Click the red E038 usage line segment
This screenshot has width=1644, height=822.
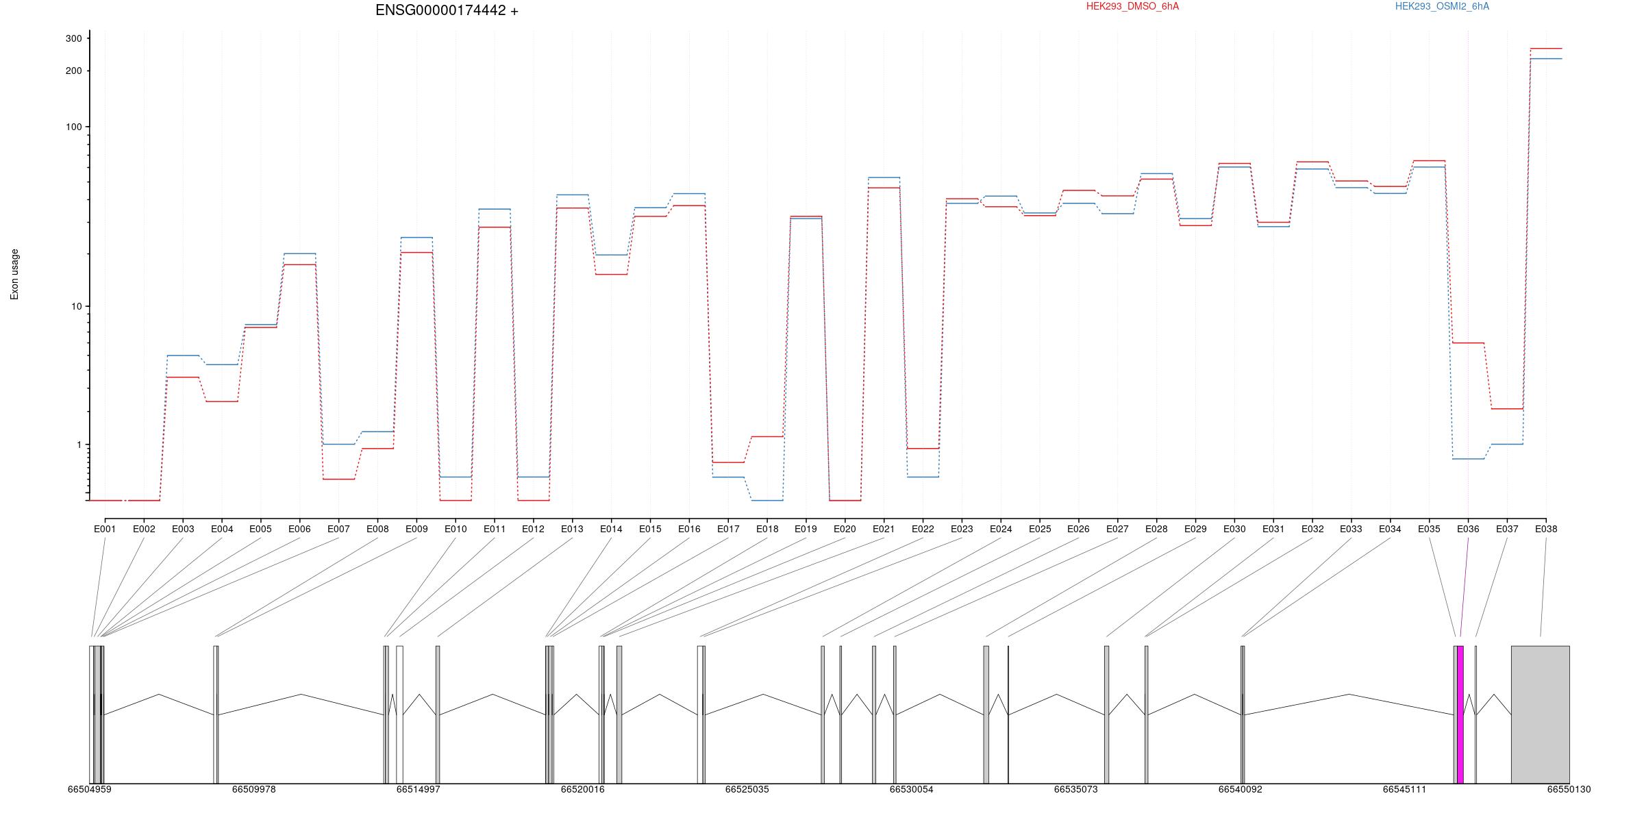1546,49
